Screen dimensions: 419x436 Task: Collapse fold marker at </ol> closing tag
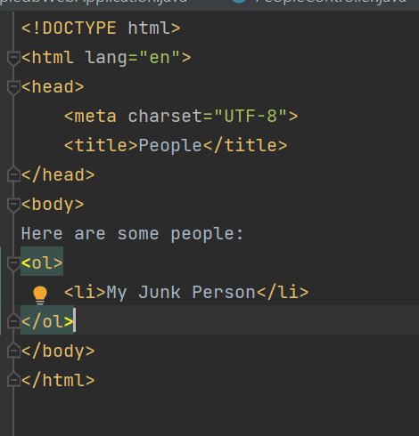(x=13, y=321)
